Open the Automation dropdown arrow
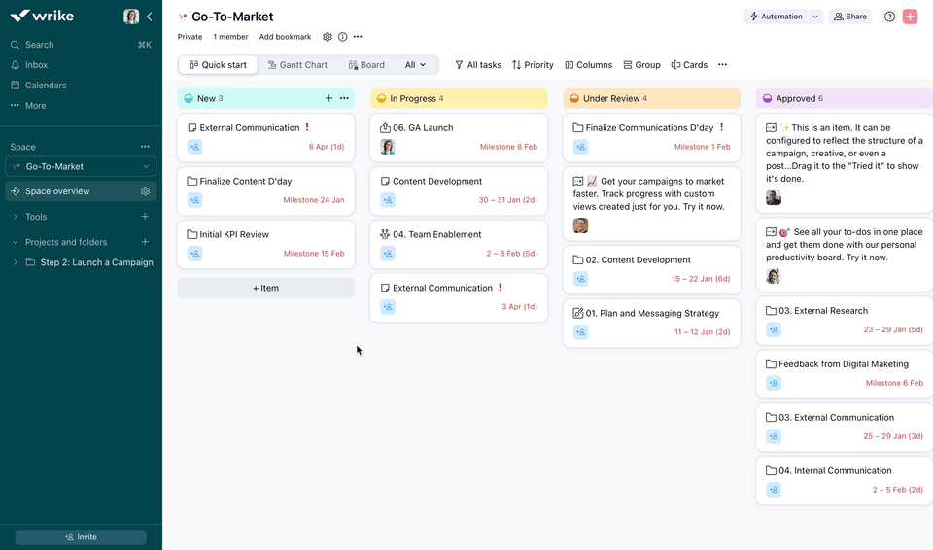 815,17
